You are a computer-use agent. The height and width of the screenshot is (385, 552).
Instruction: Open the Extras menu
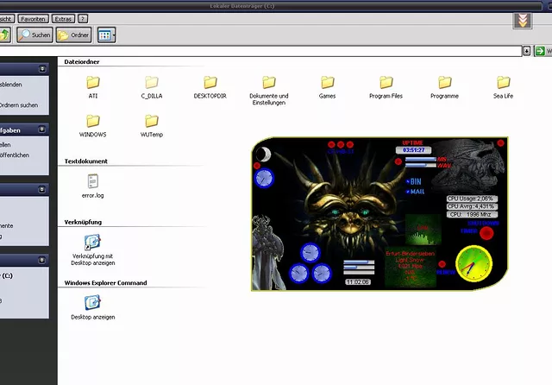(62, 18)
